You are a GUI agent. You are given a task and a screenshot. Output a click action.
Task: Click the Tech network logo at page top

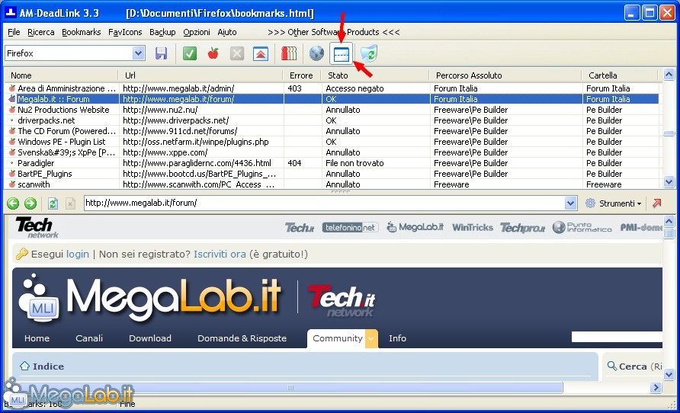(x=37, y=228)
